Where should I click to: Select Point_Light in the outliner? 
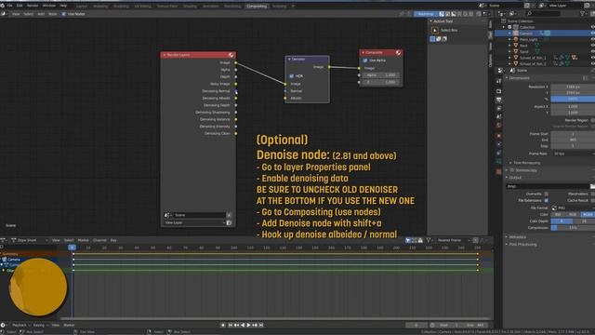point(528,39)
